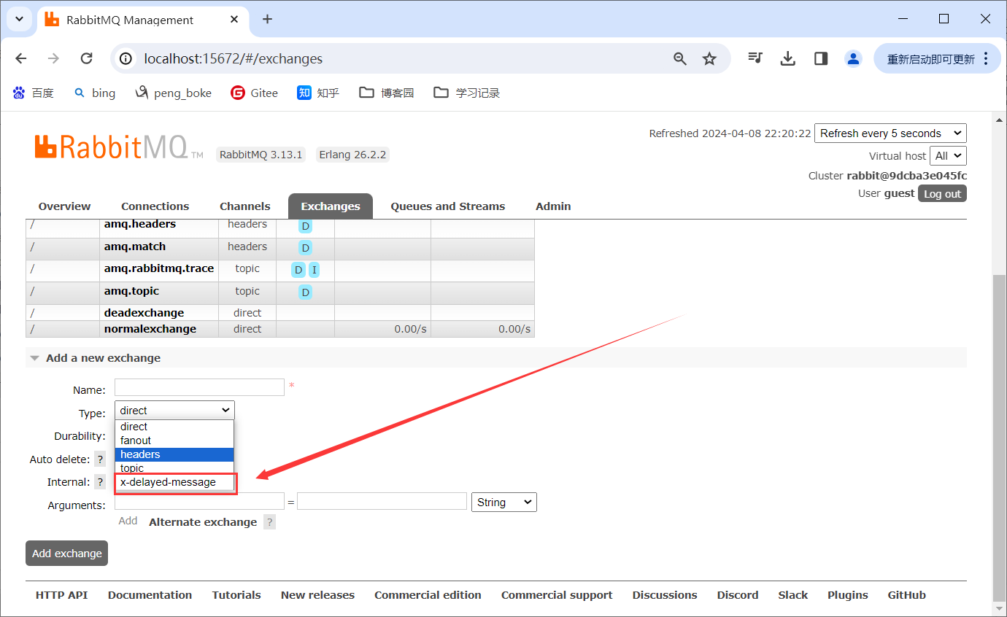The image size is (1007, 617).
Task: Open a new browser tab with plus
Action: pos(267,19)
